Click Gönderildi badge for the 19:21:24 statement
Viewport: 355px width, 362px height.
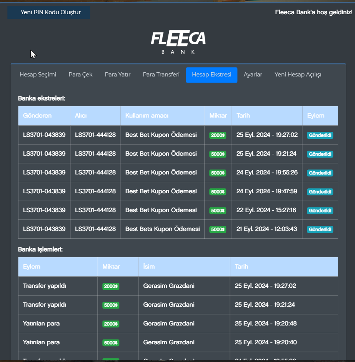(320, 154)
